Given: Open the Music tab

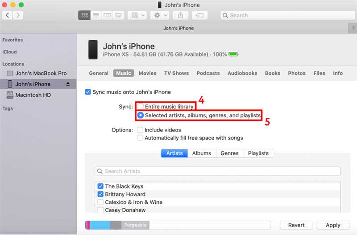Looking at the screenshot, I should 124,73.
